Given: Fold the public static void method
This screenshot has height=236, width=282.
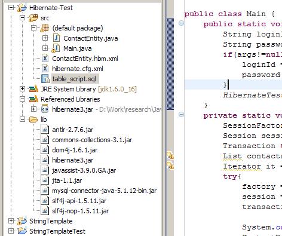Looking at the screenshot, I should coord(181,23).
